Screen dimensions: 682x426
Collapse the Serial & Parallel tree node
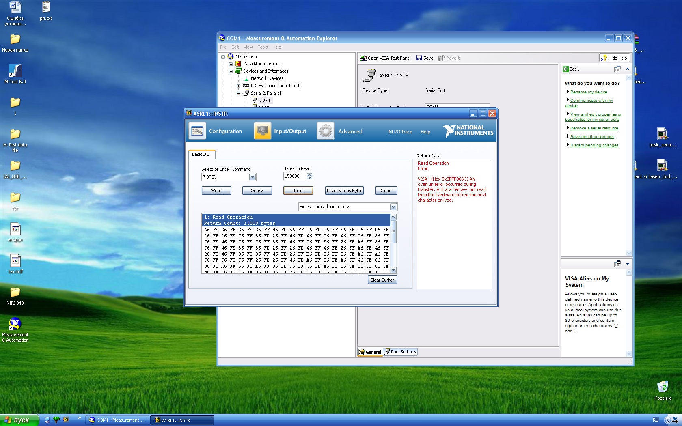[238, 93]
